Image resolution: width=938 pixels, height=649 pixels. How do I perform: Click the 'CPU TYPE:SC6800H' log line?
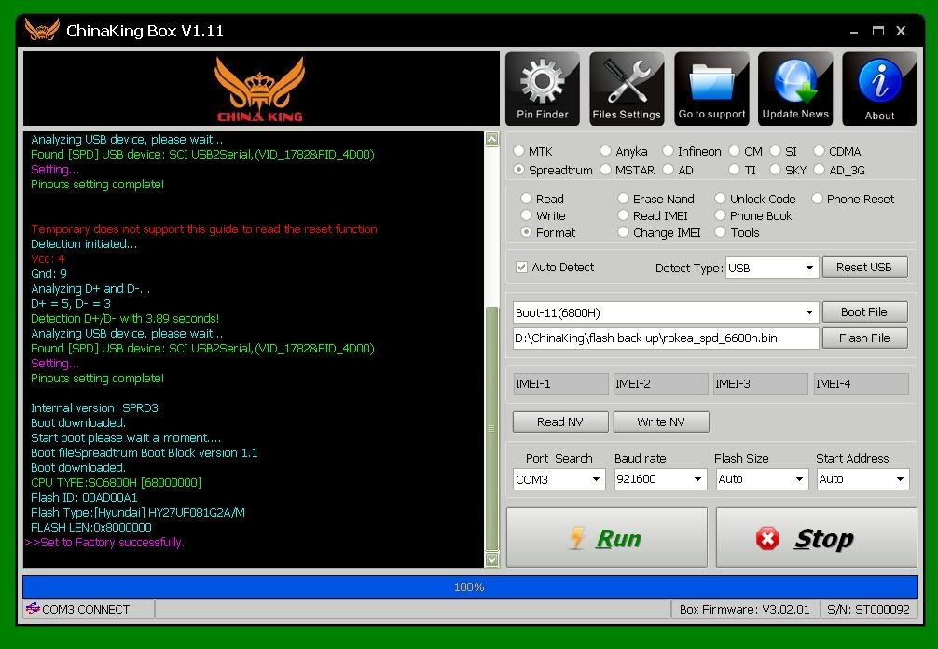116,483
